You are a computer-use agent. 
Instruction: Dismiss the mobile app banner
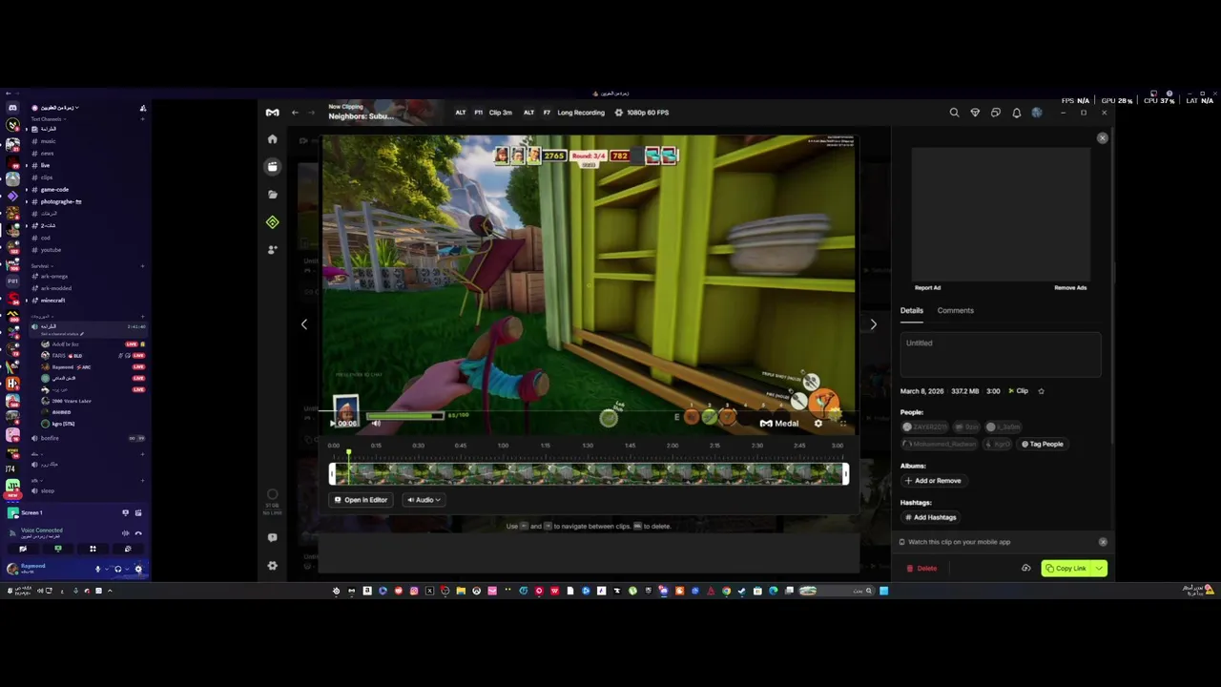(x=1103, y=542)
